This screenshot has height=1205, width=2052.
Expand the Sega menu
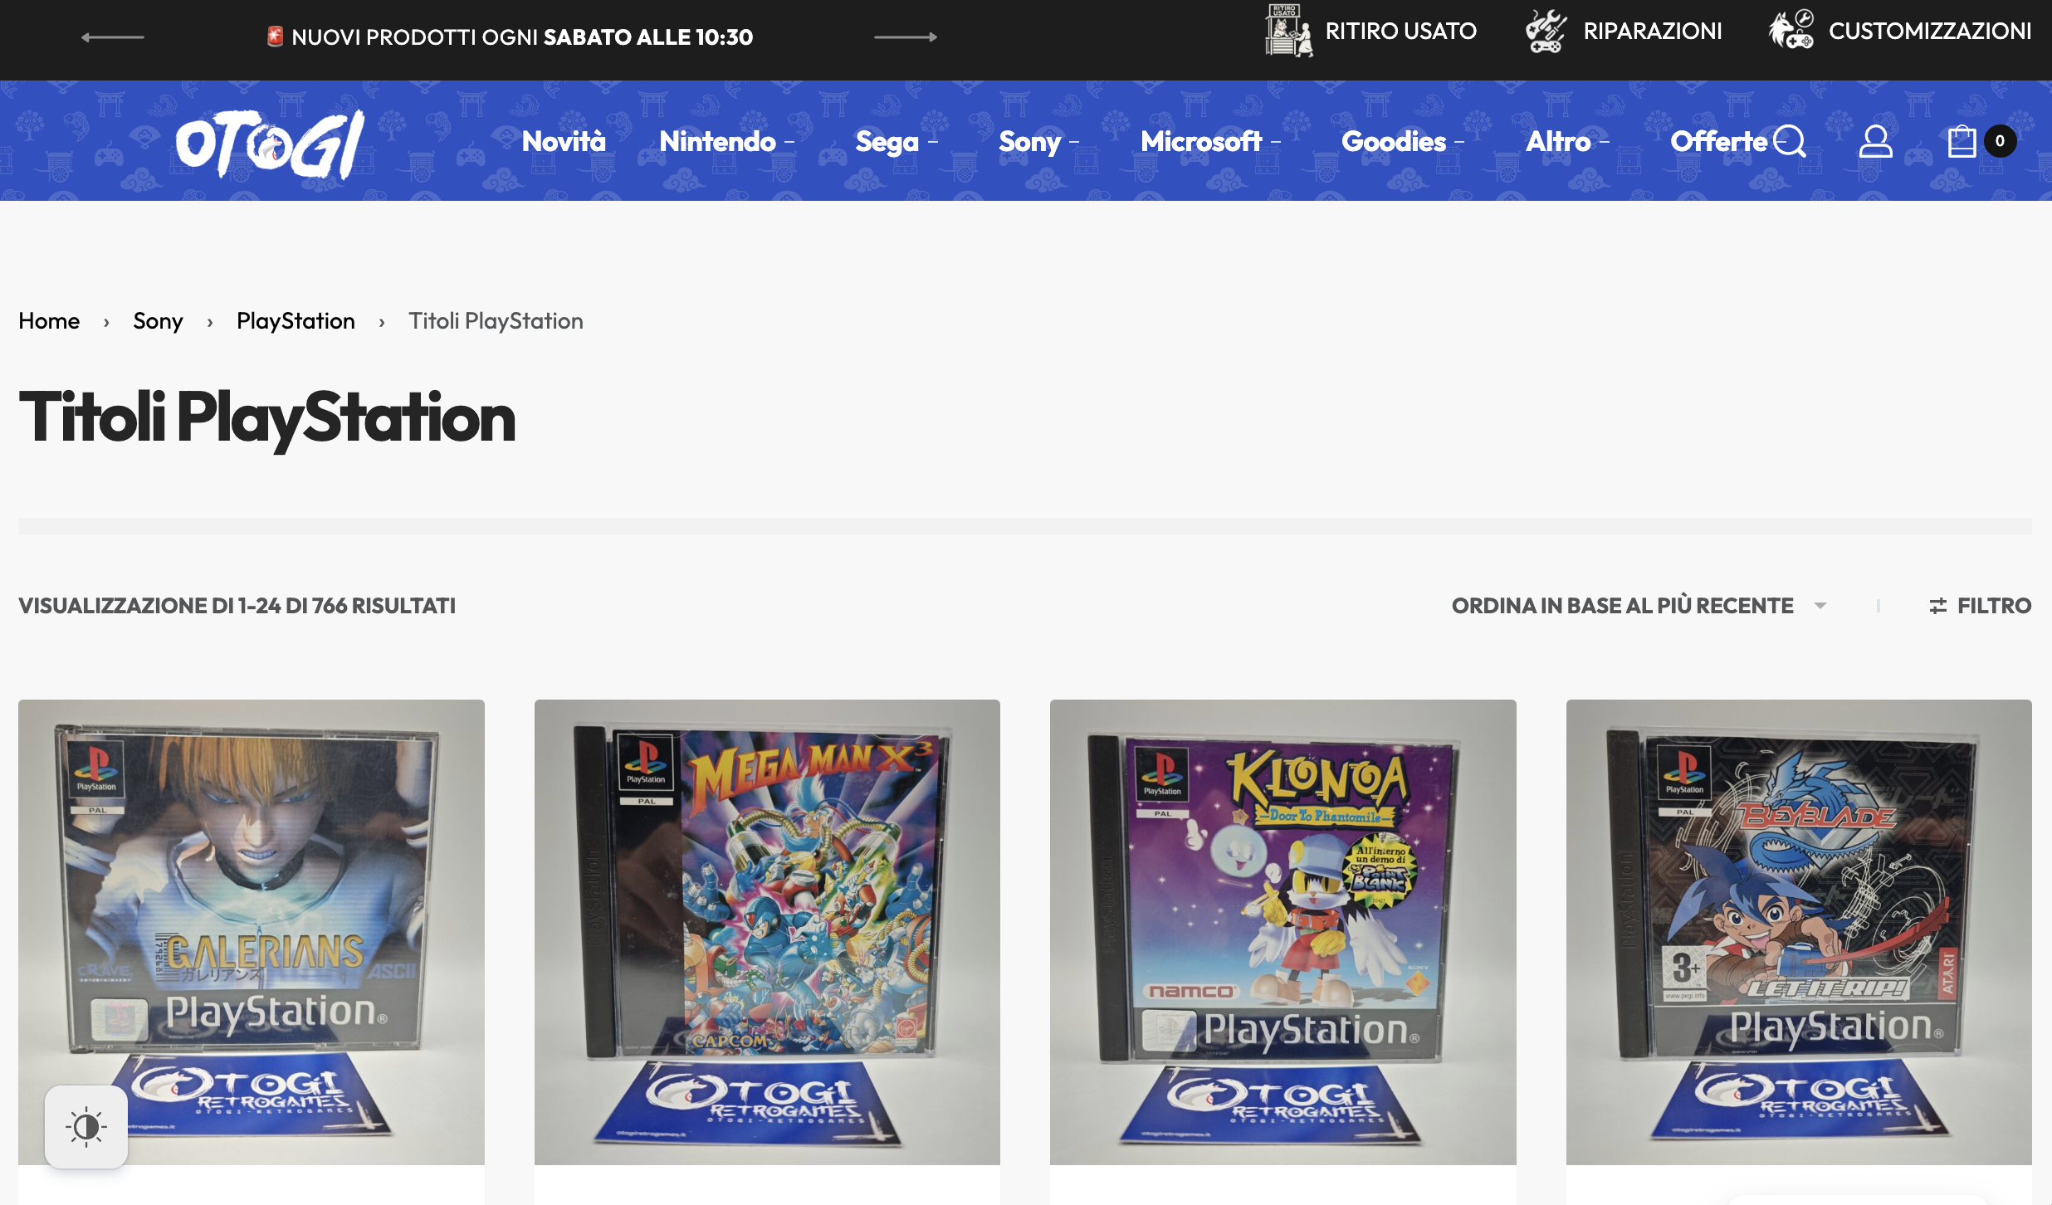coord(897,141)
